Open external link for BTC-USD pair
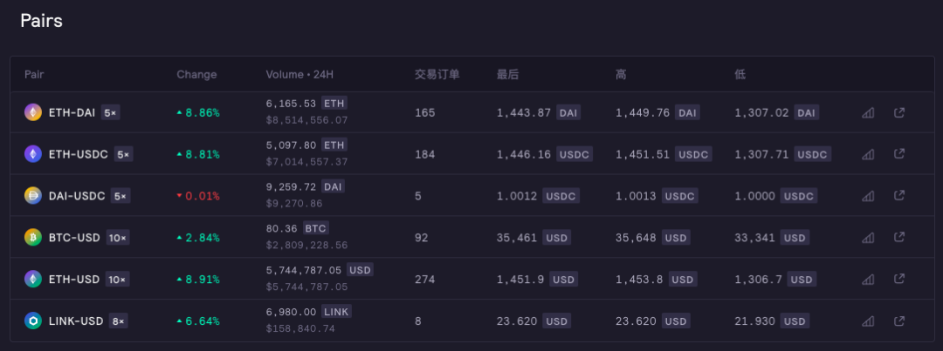 click(x=899, y=238)
